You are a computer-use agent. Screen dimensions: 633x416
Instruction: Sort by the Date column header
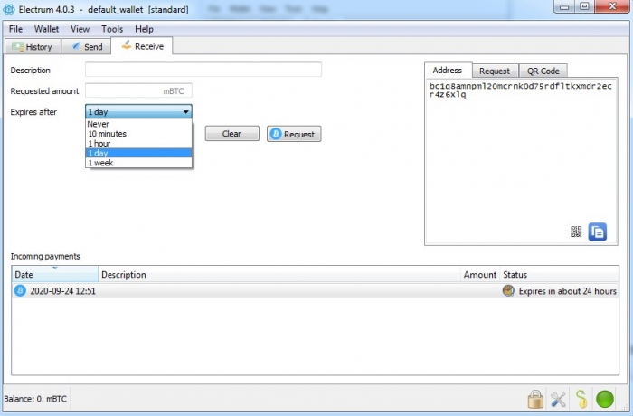(54, 274)
